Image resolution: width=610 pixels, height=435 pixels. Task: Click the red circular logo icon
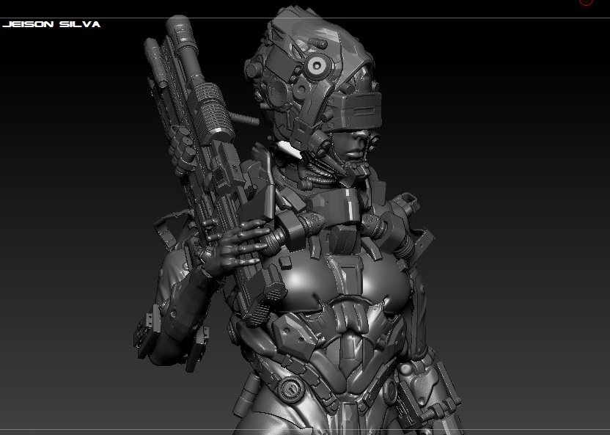tap(586, 2)
